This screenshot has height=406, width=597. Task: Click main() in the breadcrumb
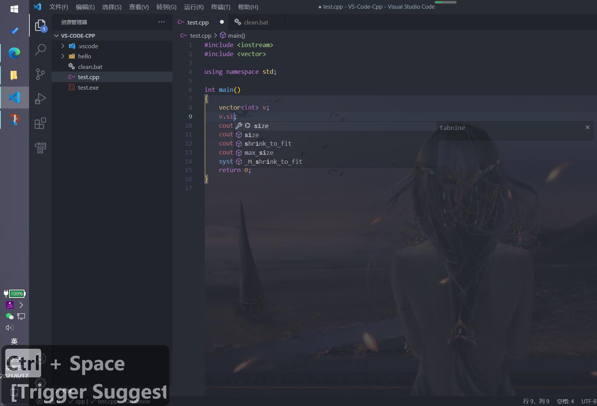[236, 35]
